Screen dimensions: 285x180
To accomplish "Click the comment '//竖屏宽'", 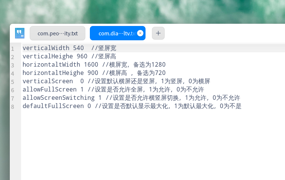I will pos(104,48).
